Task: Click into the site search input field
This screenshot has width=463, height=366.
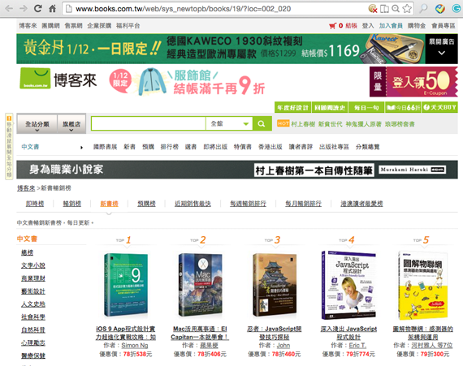Action: (x=149, y=123)
